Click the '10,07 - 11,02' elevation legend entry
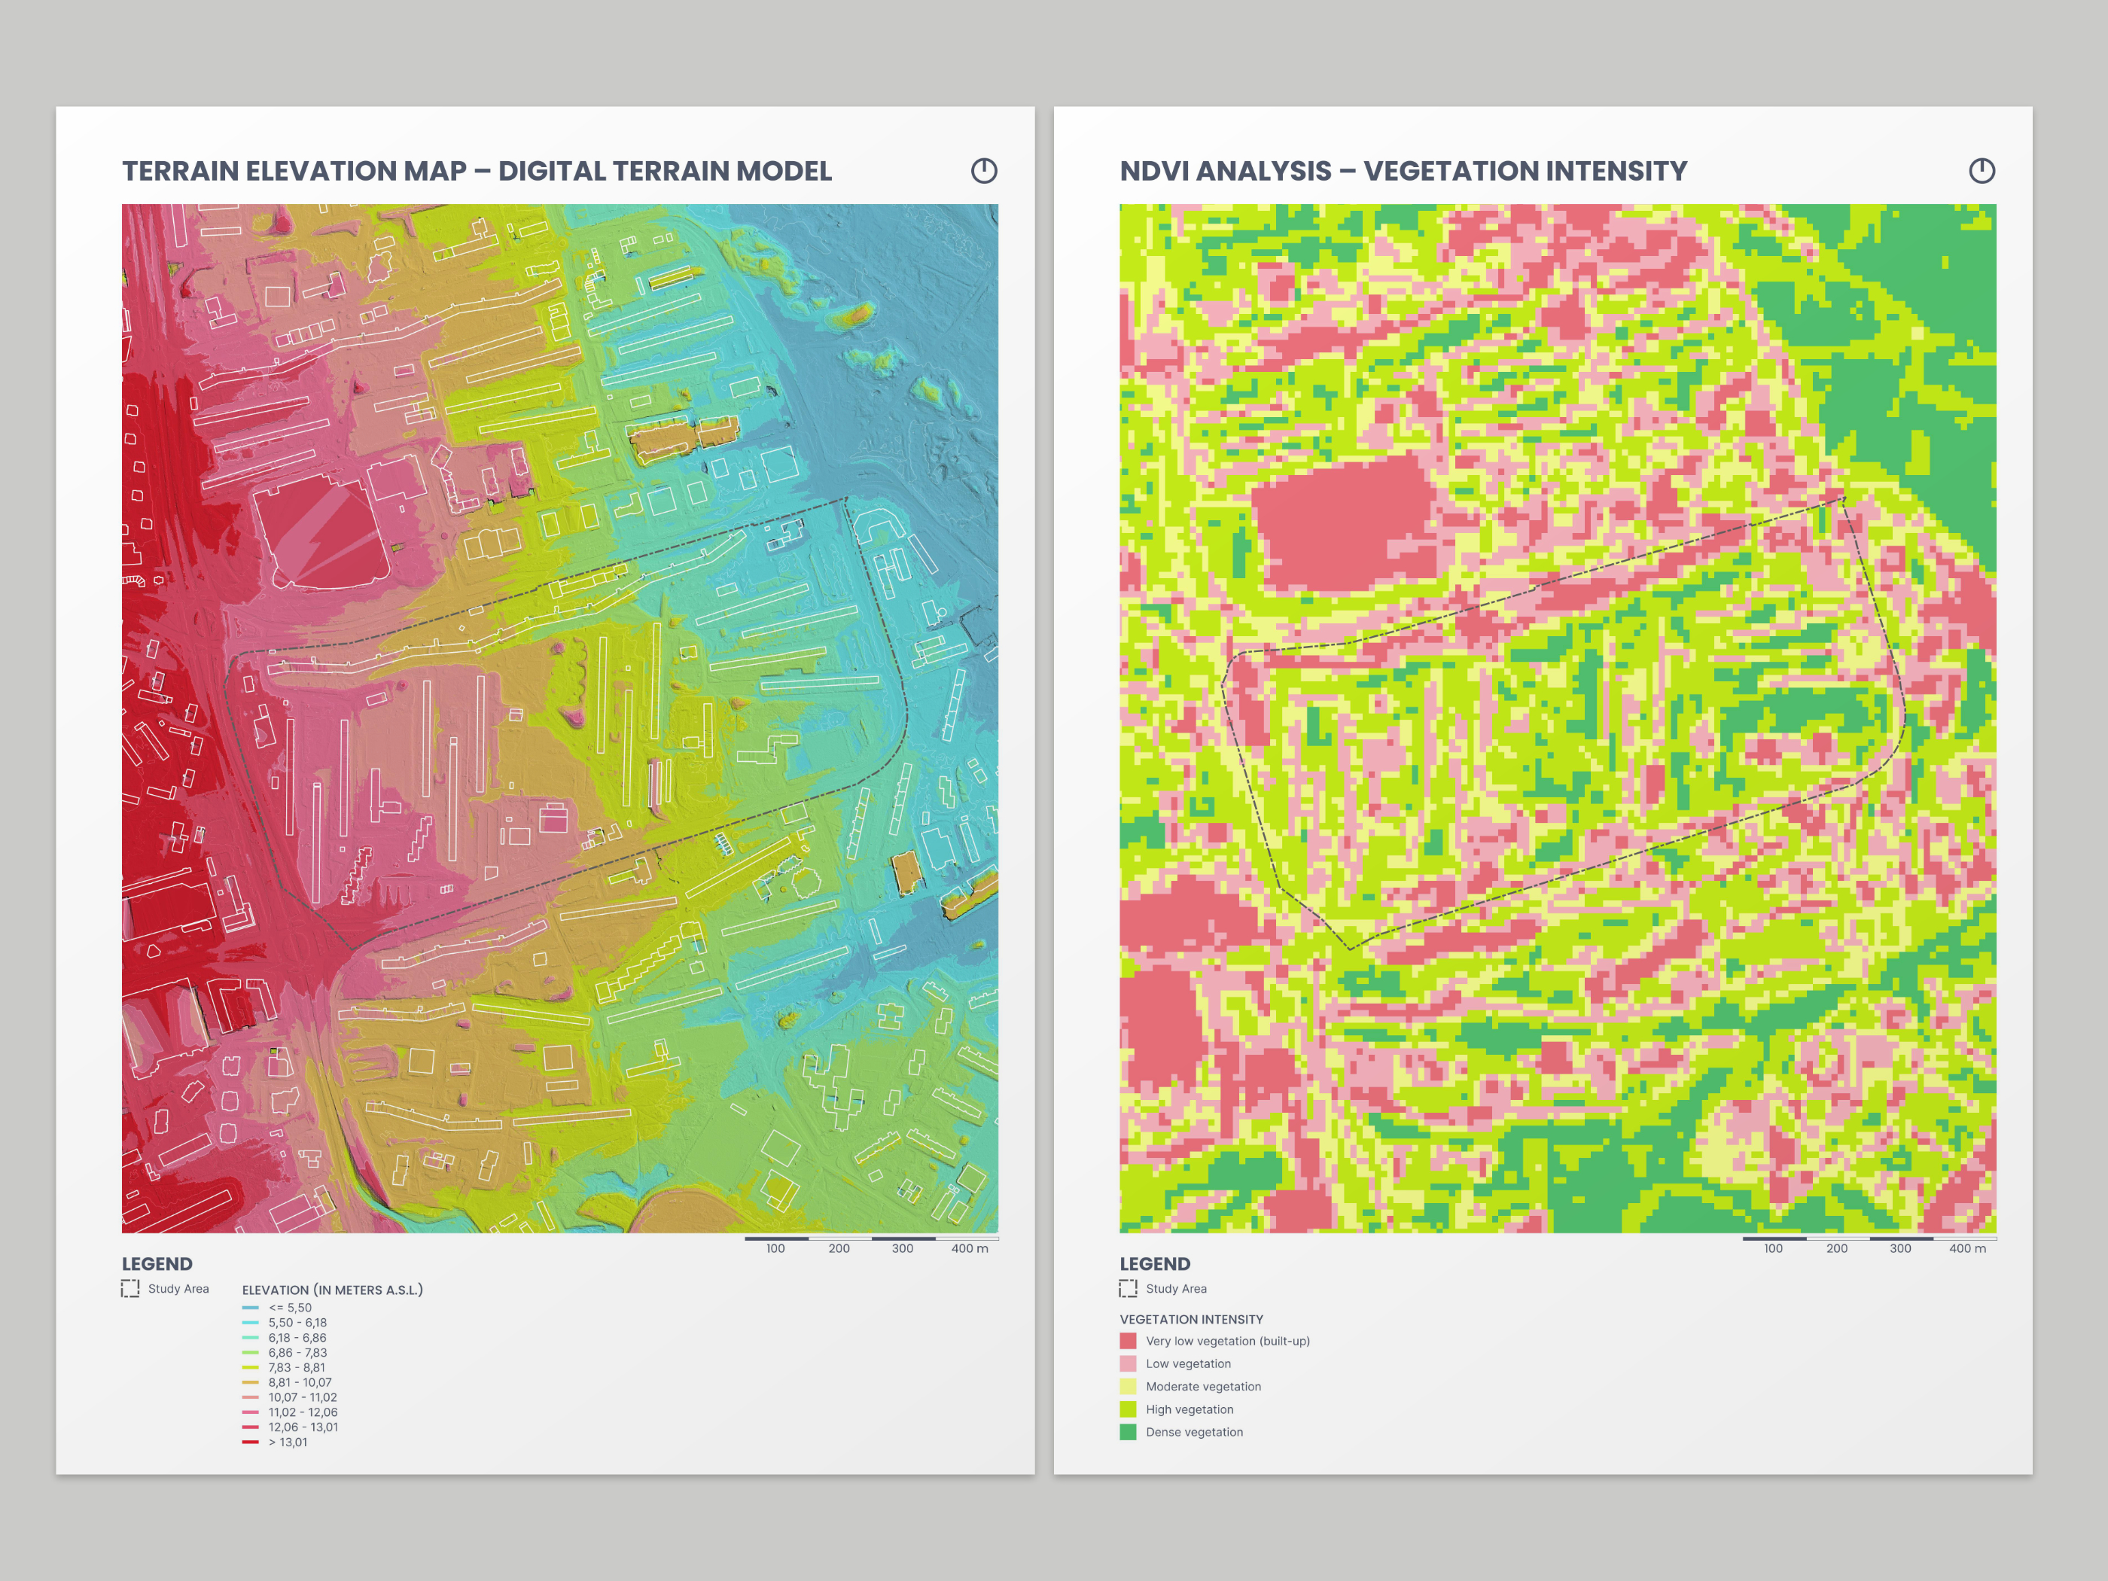2108x1581 pixels. [302, 1397]
